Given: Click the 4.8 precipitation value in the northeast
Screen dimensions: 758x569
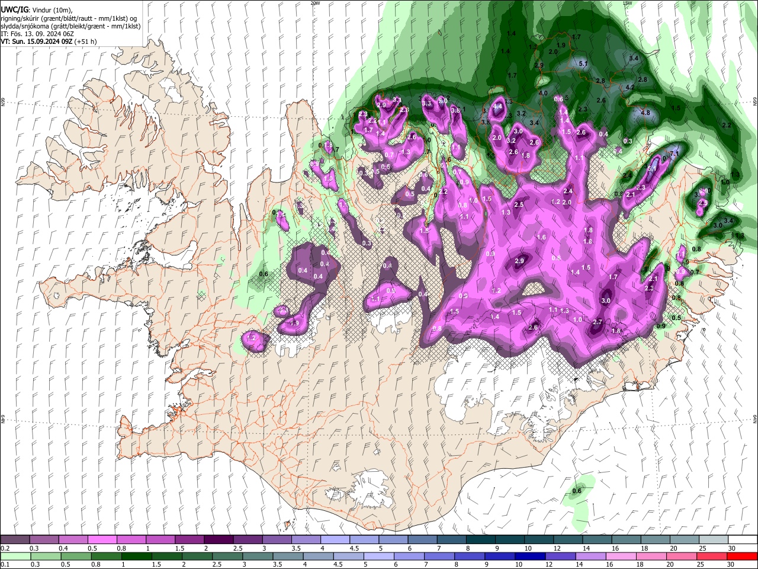Looking at the screenshot, I should coord(645,113).
